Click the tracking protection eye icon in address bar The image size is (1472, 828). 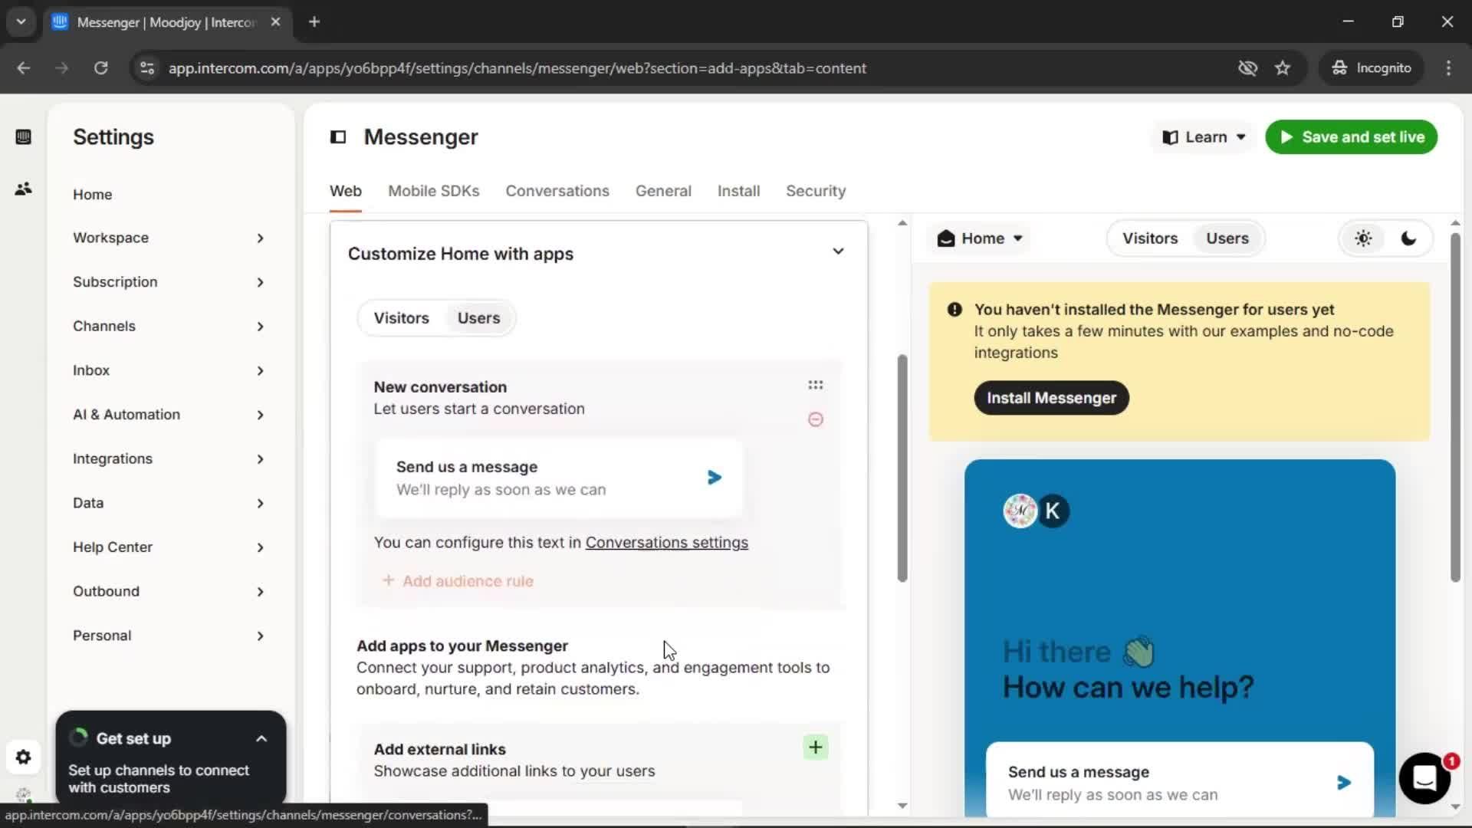click(x=1247, y=68)
